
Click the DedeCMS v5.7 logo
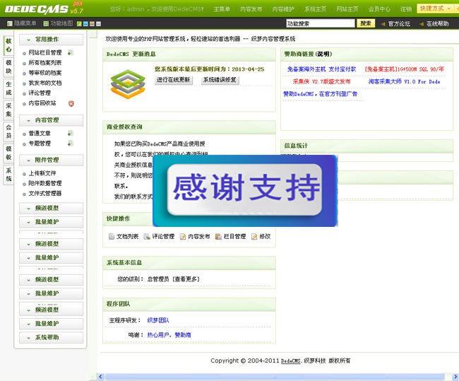coord(44,8)
